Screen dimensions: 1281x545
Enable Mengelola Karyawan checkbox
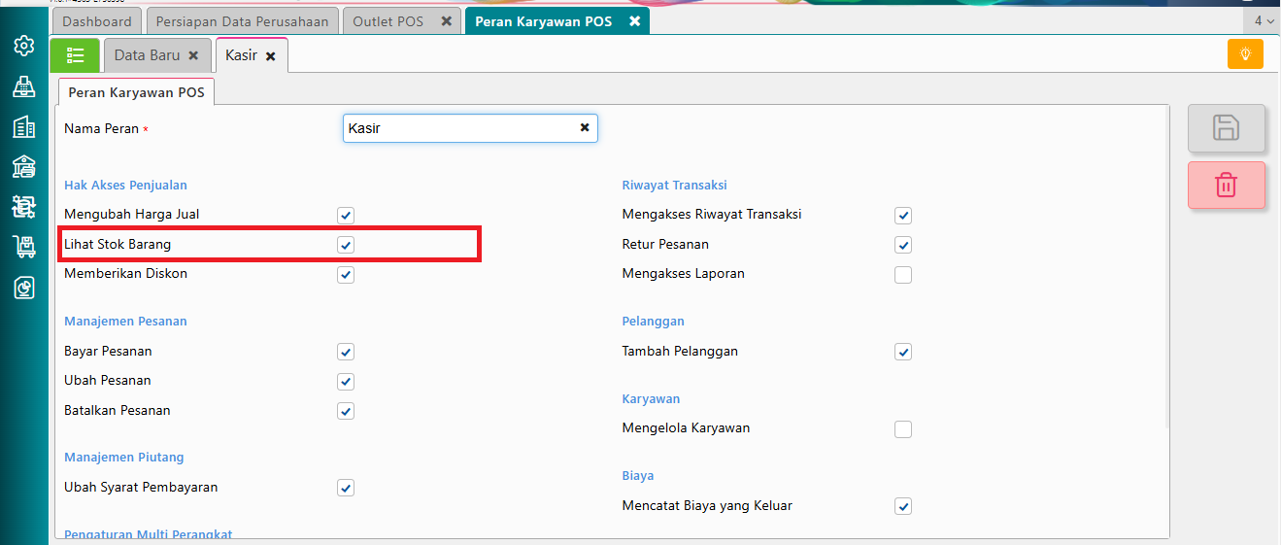coord(903,429)
